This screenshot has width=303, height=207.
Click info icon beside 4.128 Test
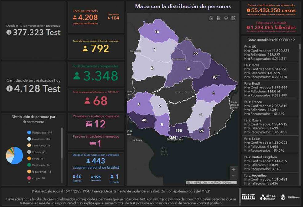(x=9, y=88)
